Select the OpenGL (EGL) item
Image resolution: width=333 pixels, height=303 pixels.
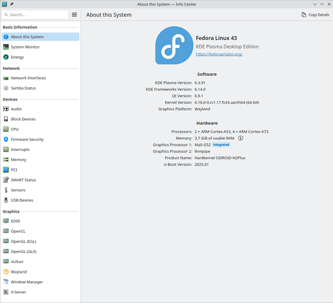[x=40, y=241]
